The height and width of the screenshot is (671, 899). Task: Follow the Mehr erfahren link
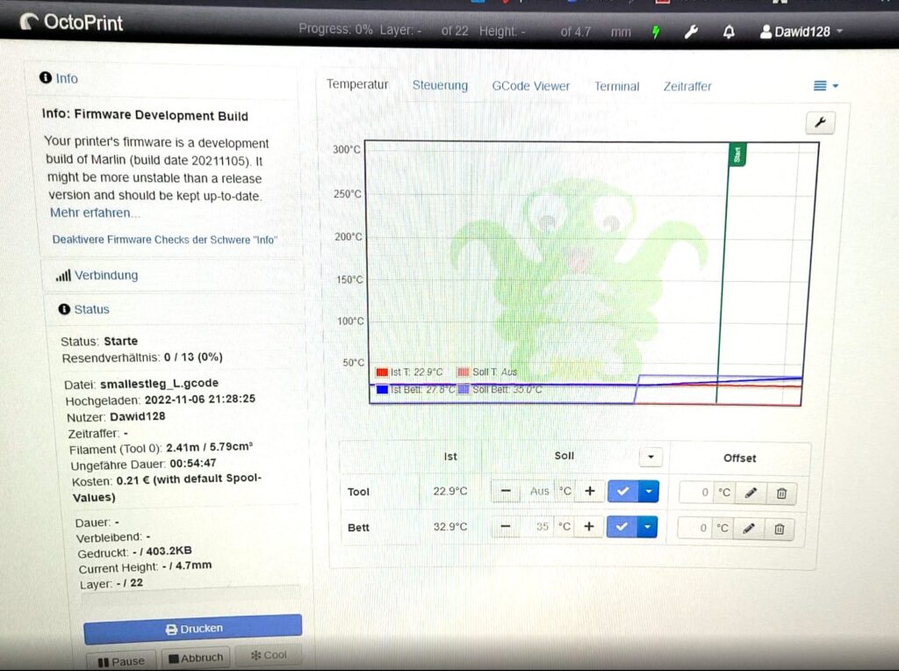coord(95,213)
